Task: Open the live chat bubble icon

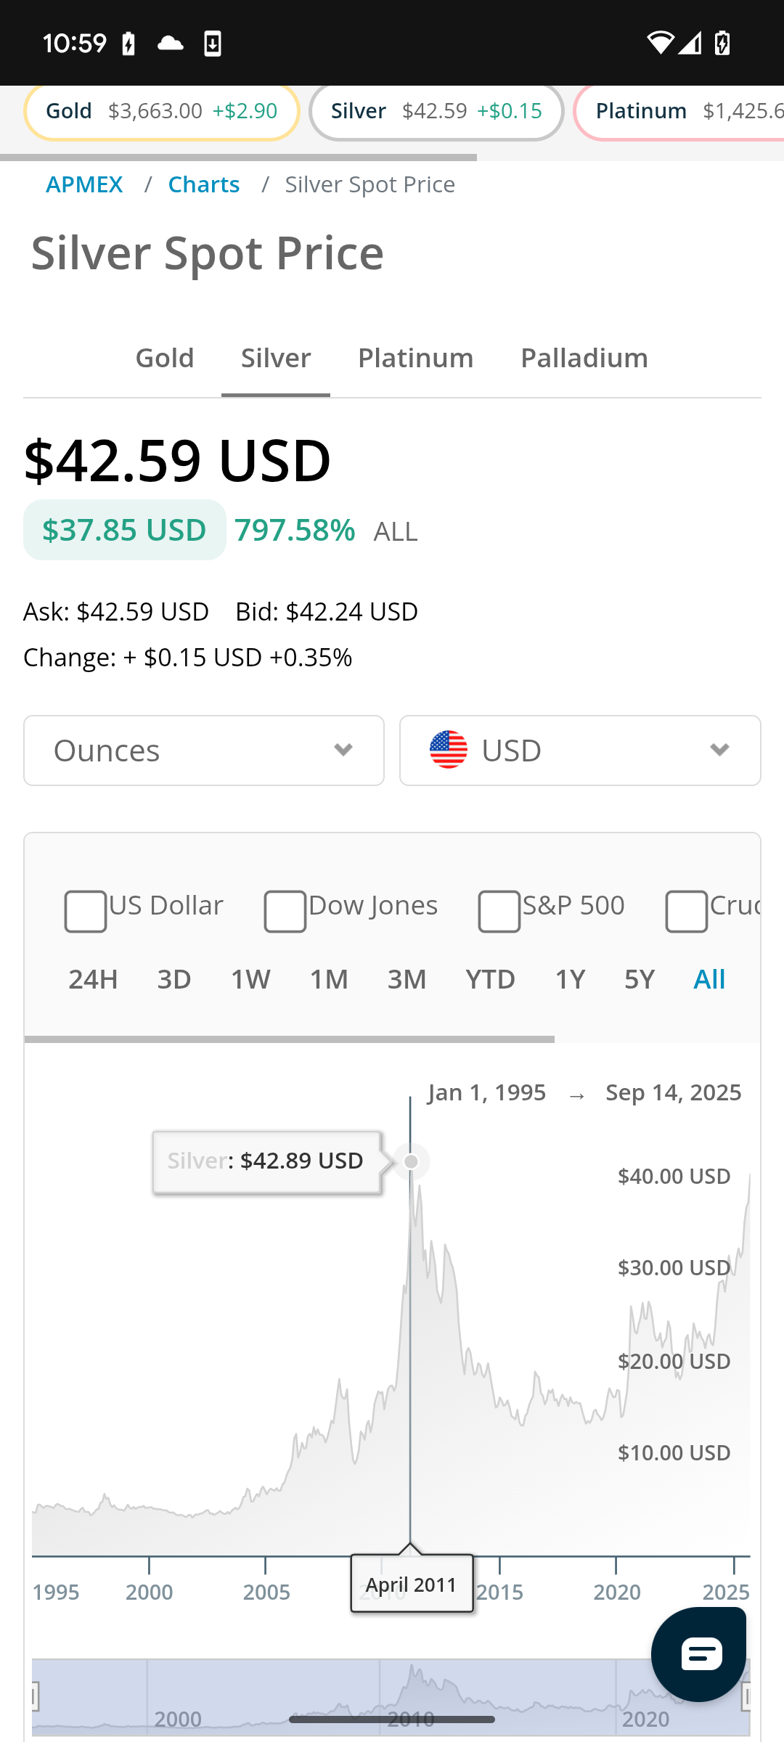Action: click(x=699, y=1654)
